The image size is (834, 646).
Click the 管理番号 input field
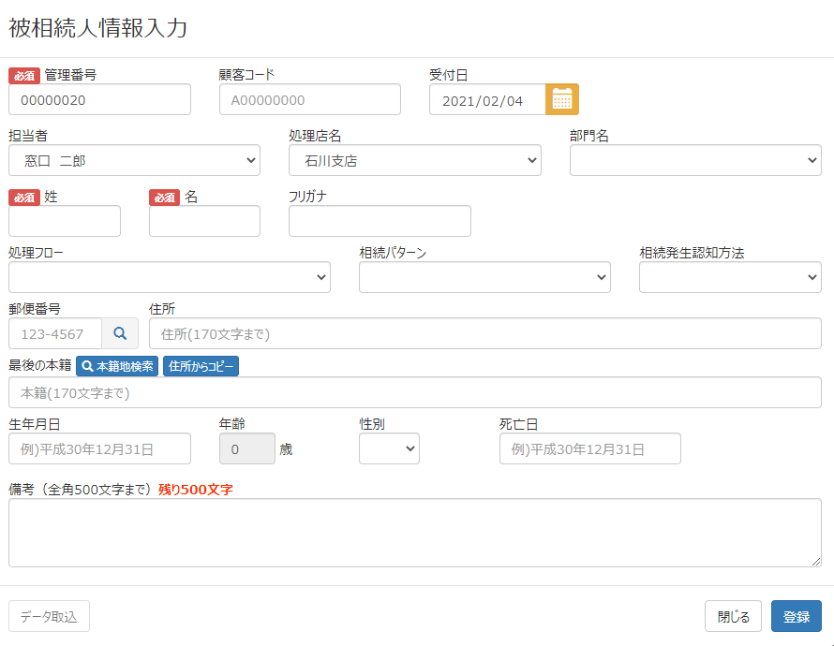tap(99, 99)
